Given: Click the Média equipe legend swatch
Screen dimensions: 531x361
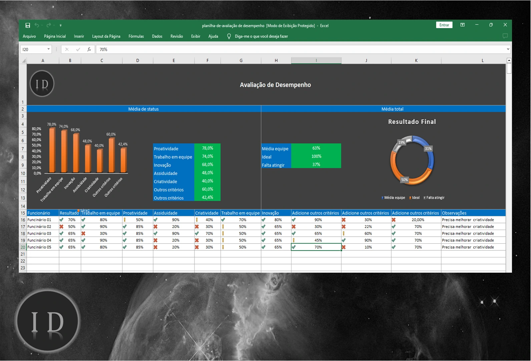Looking at the screenshot, I should point(383,198).
